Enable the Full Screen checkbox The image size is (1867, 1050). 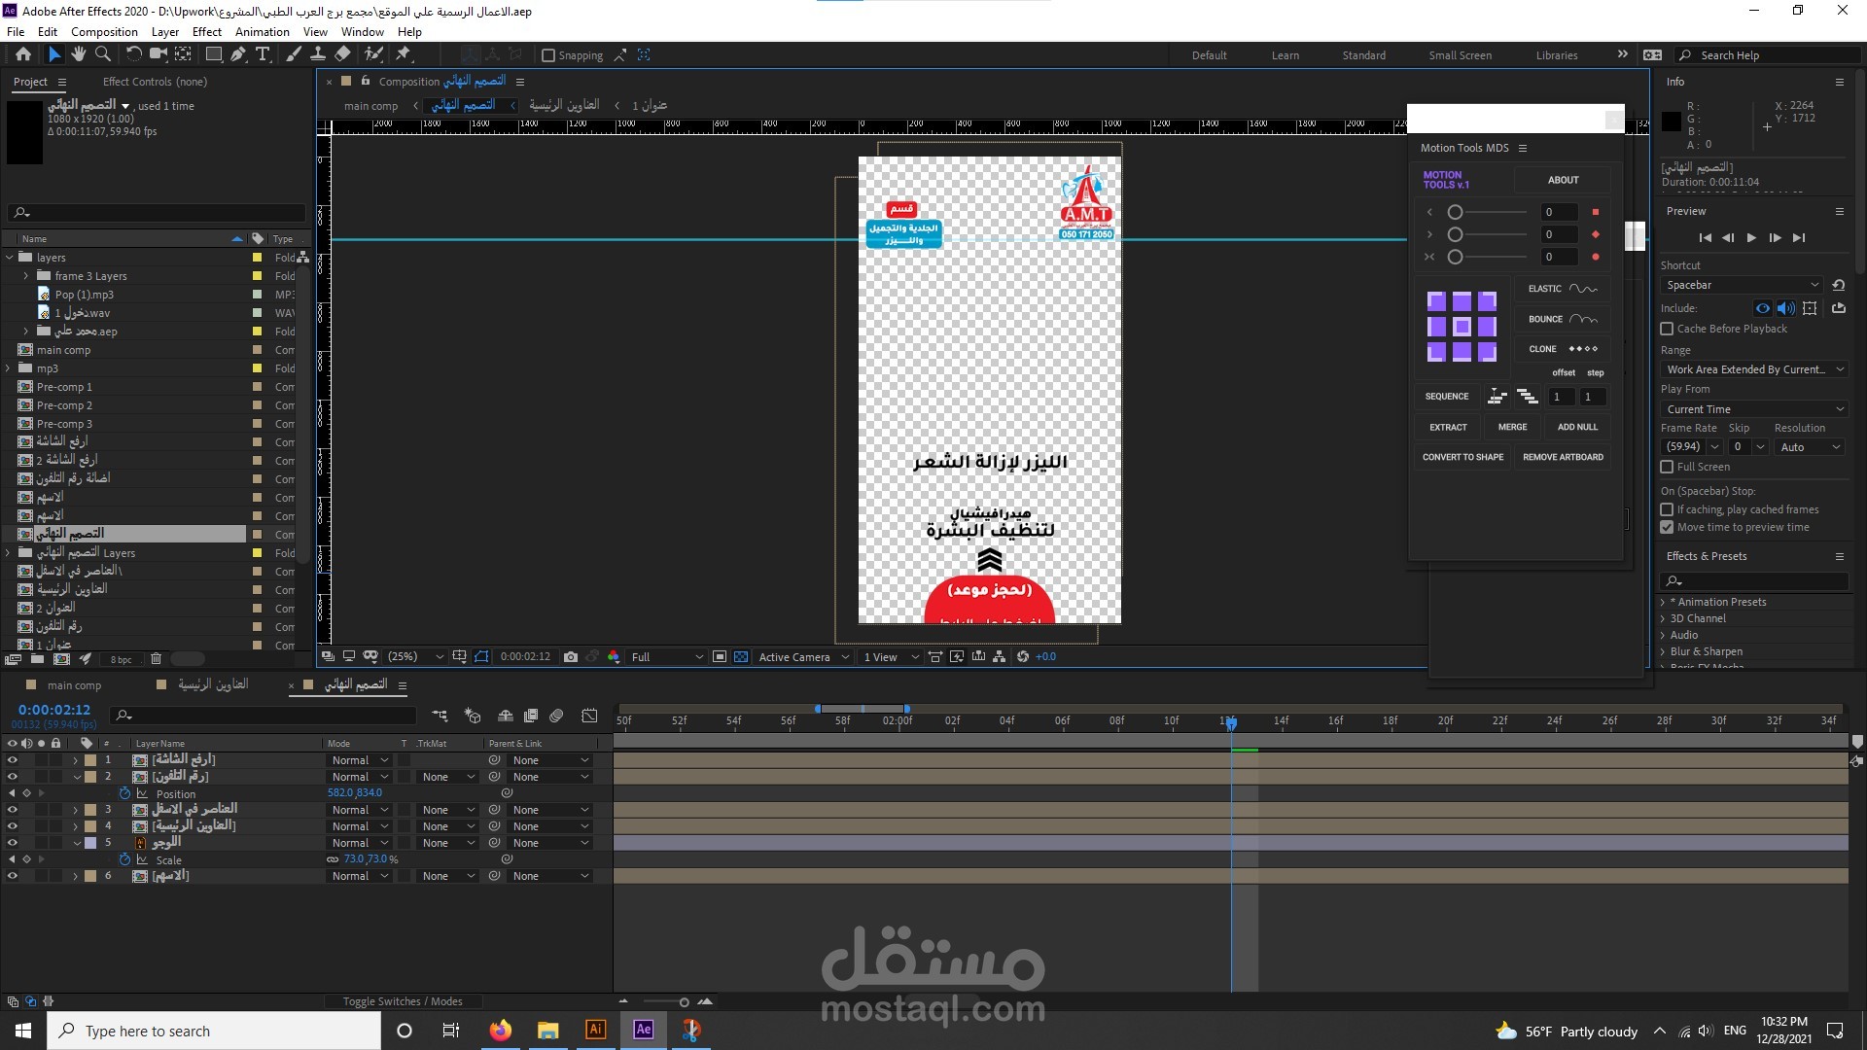[x=1667, y=467]
